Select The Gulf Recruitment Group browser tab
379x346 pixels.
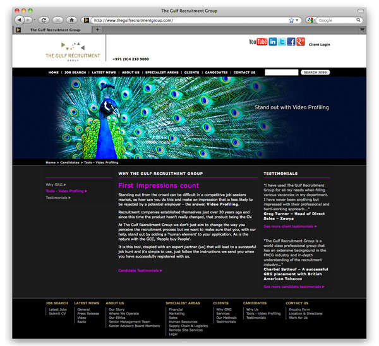pyautogui.click(x=52, y=30)
